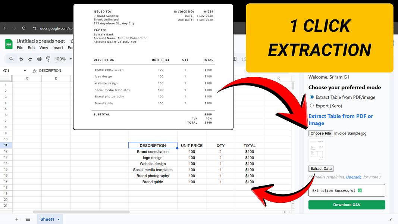The height and width of the screenshot is (224, 398).
Task: Open site info icon beside the URL
Action: click(x=35, y=28)
